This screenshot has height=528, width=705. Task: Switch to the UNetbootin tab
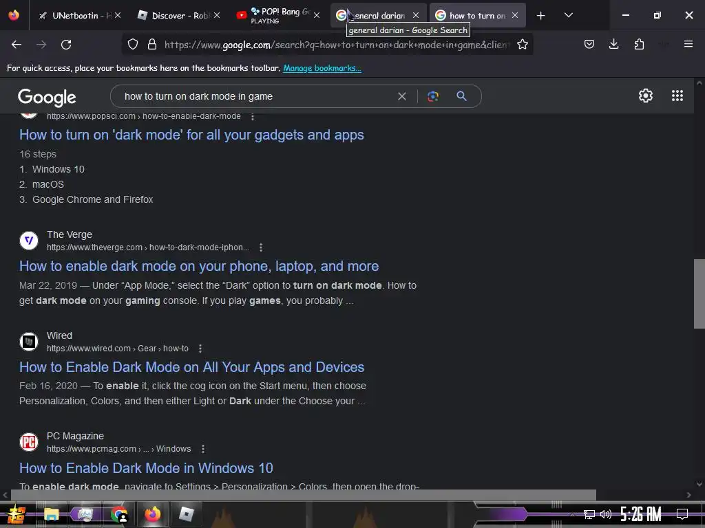81,15
